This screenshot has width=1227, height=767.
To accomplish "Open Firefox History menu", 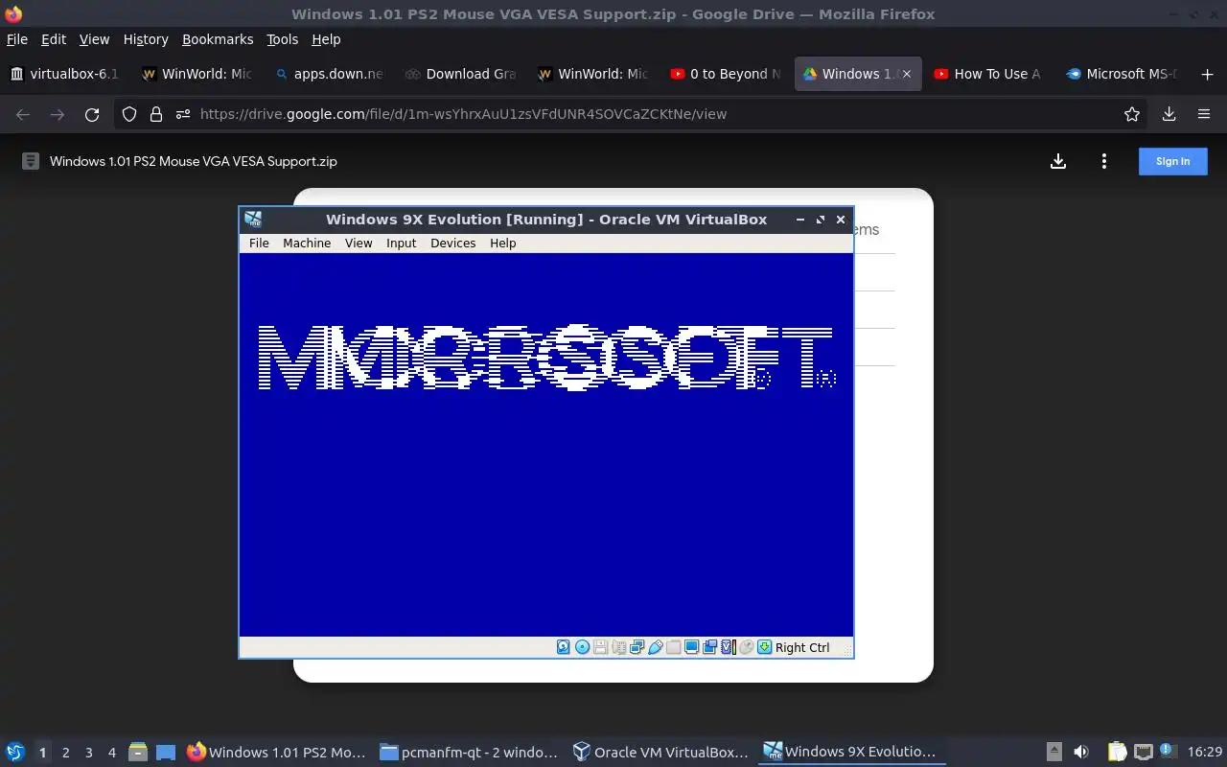I will coord(146,39).
